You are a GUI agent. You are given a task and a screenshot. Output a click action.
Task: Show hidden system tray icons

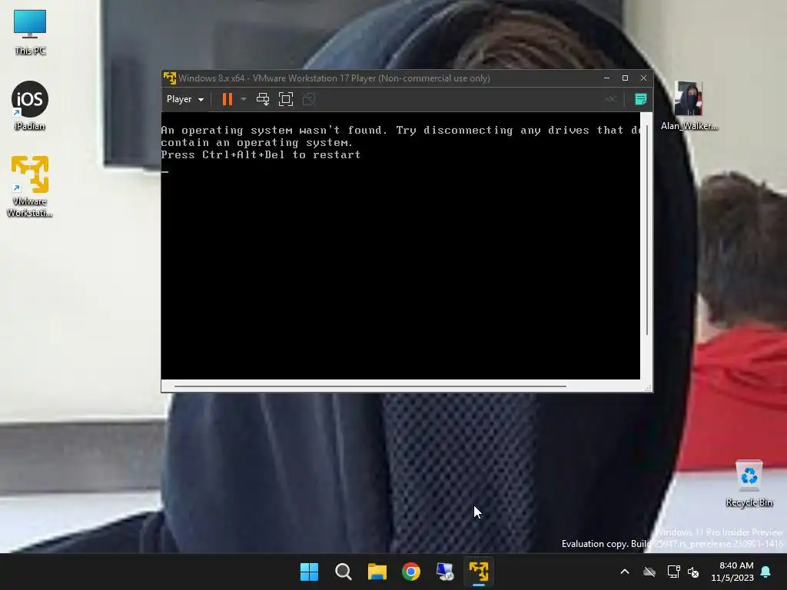point(625,572)
